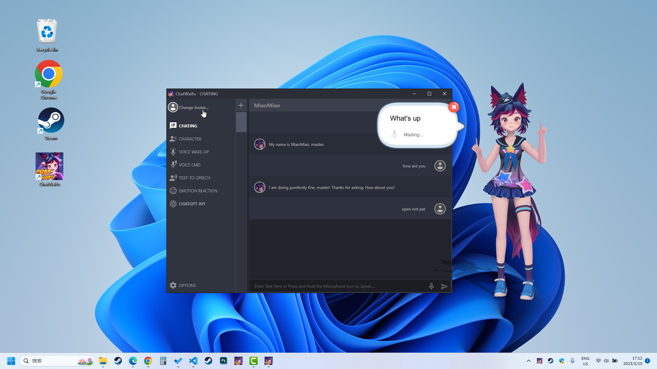Click the ENG US language indicator
The height and width of the screenshot is (369, 657).
pyautogui.click(x=585, y=360)
